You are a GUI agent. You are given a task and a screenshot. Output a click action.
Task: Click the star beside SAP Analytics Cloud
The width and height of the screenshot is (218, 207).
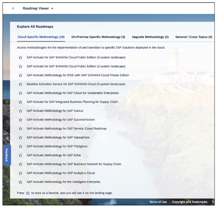pyautogui.click(x=21, y=173)
